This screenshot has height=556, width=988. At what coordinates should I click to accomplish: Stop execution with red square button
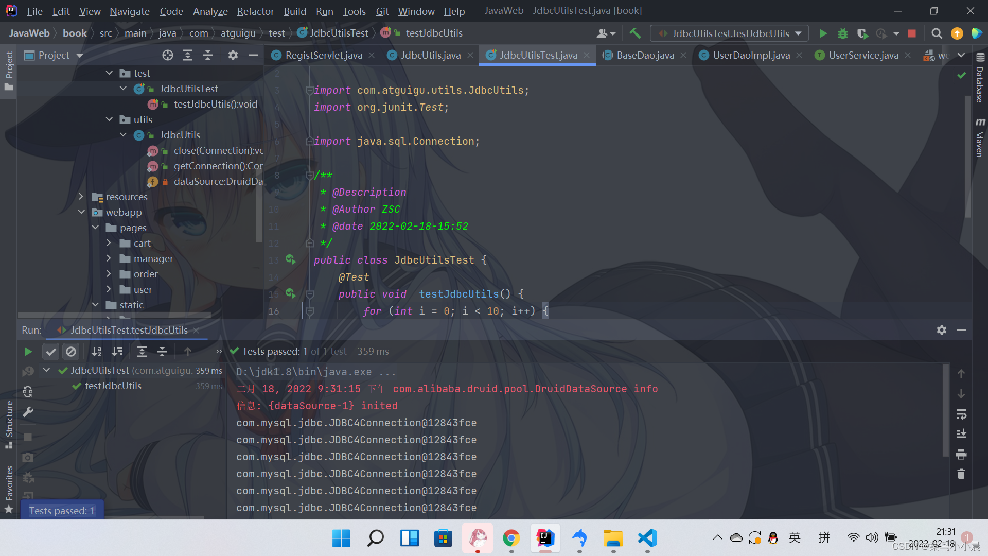[912, 33]
